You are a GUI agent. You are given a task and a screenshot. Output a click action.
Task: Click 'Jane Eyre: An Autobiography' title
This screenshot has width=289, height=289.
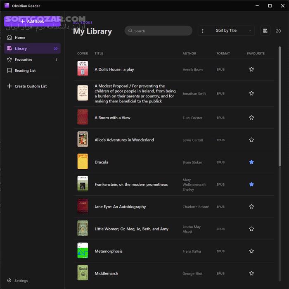(120, 206)
